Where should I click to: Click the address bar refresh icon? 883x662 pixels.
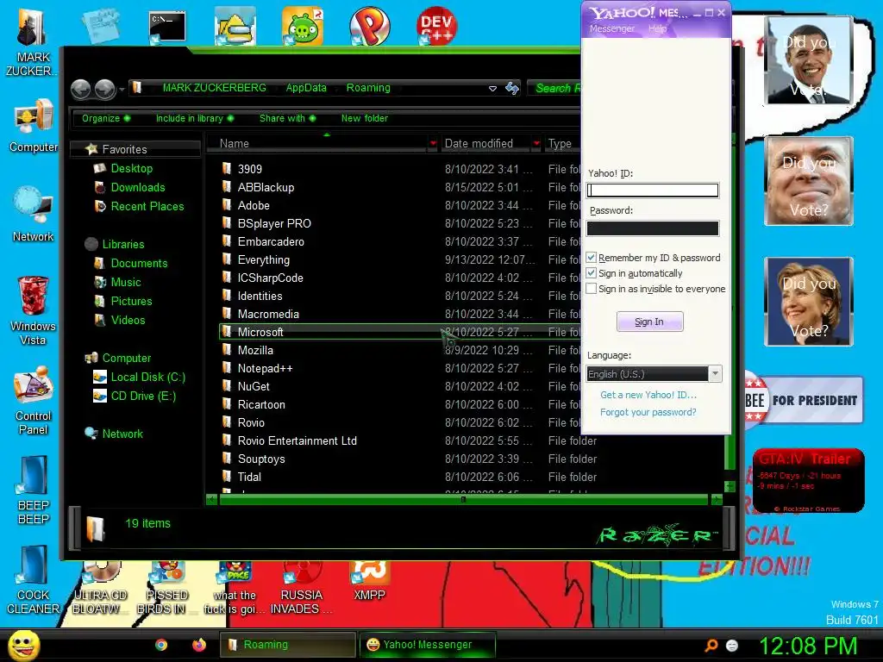512,88
